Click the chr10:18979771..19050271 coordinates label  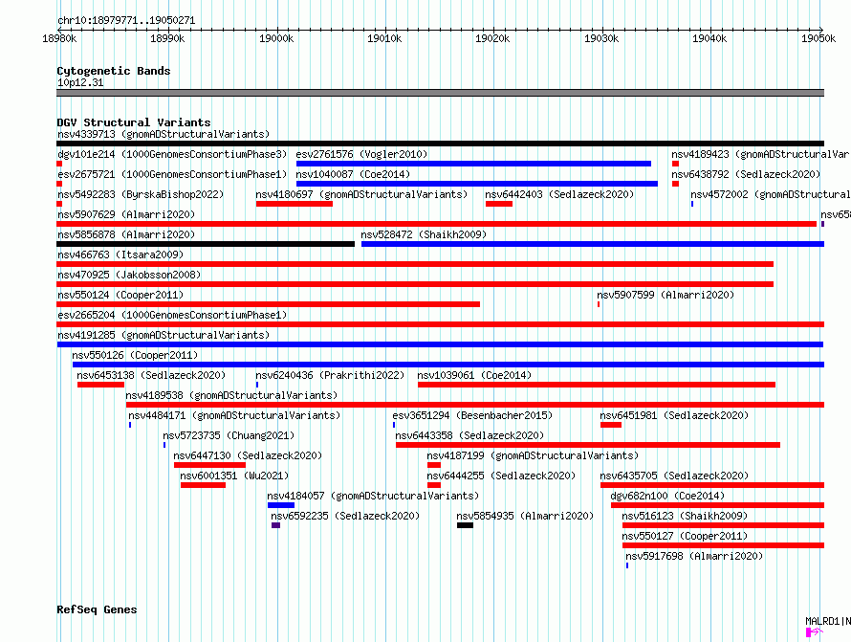point(126,20)
